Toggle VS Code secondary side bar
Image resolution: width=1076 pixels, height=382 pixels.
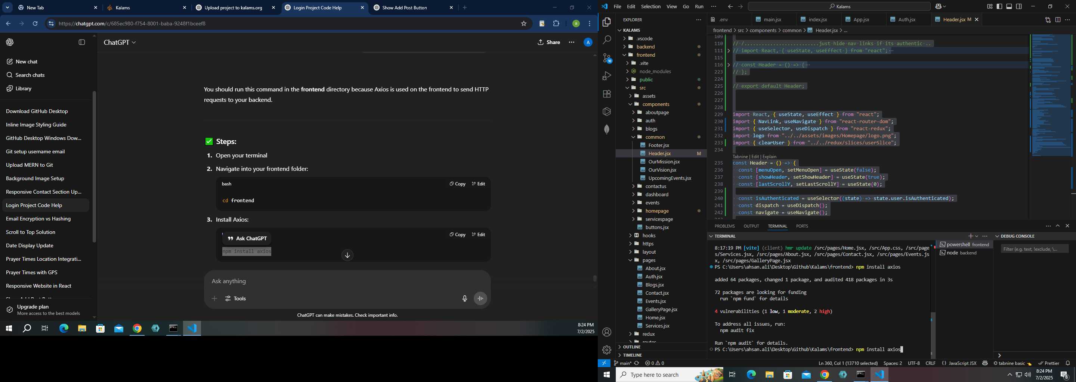click(1019, 7)
